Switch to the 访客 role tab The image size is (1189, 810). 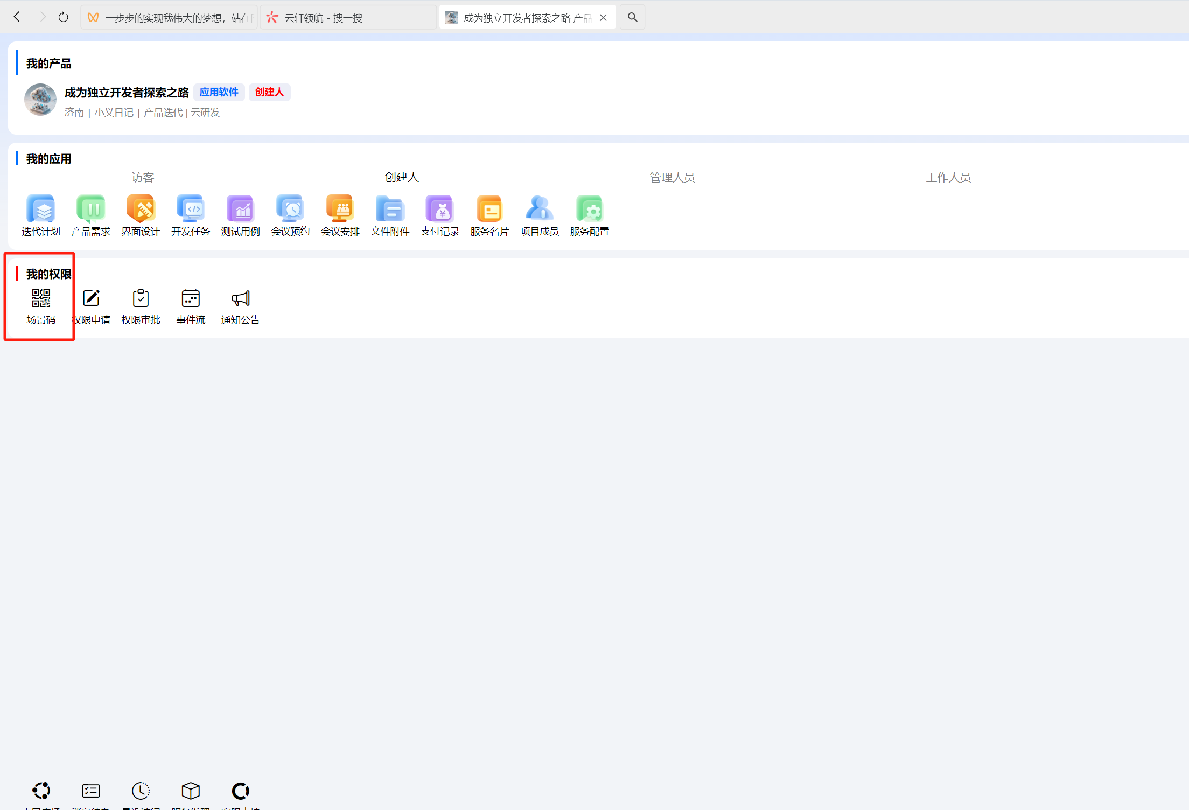143,177
